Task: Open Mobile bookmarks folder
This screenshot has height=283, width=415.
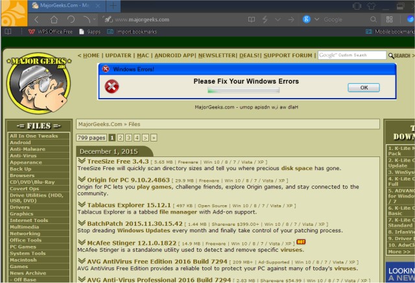Action: (x=390, y=32)
